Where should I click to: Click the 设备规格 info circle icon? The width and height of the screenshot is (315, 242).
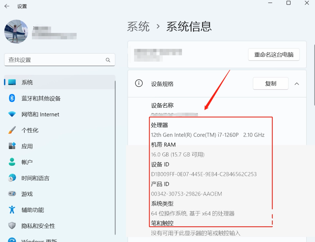point(139,83)
